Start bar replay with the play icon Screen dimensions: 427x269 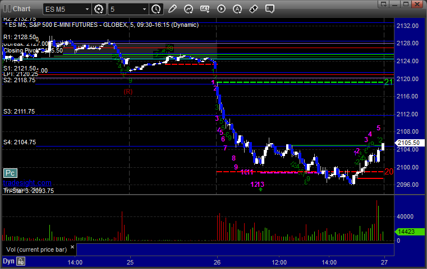point(221,9)
